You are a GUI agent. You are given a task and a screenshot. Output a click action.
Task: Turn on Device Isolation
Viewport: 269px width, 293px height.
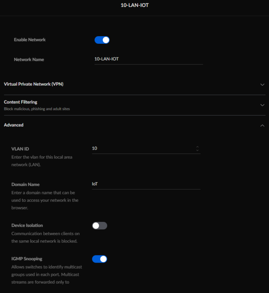click(100, 226)
